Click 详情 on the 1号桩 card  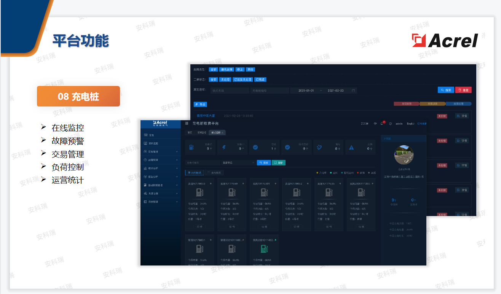[x=199, y=227]
